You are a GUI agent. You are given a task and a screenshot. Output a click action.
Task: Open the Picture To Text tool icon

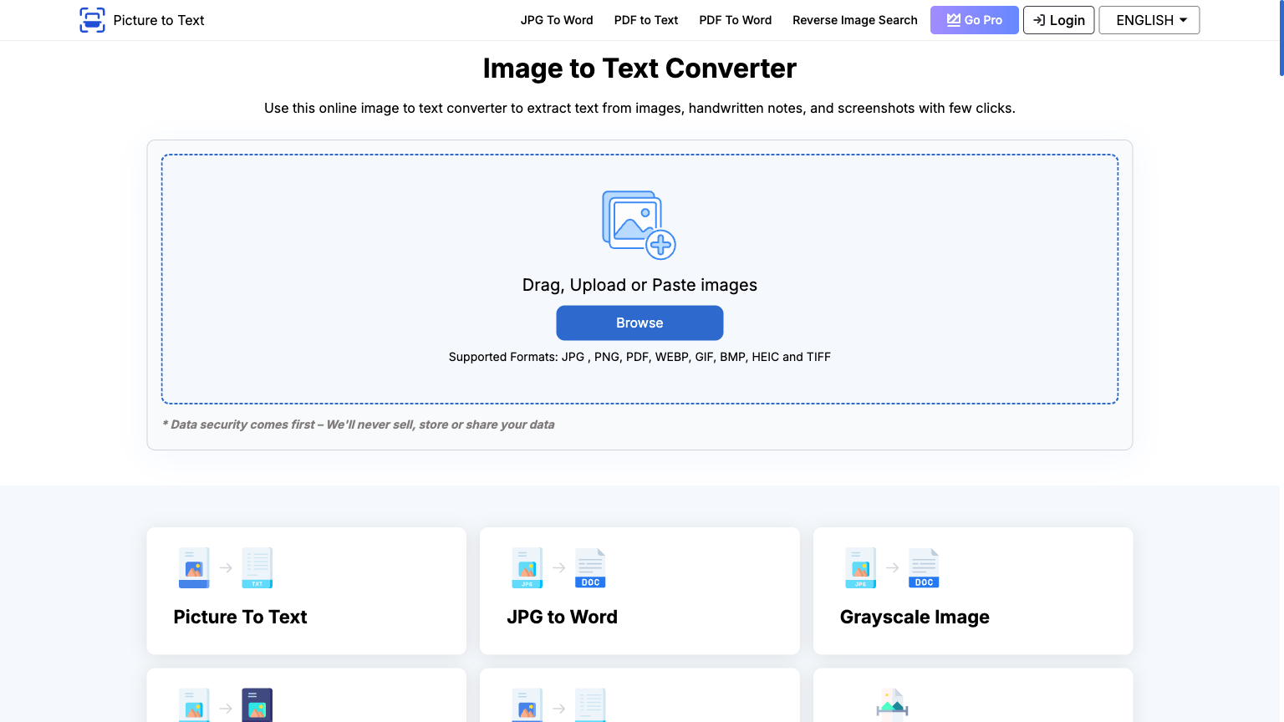tap(194, 567)
